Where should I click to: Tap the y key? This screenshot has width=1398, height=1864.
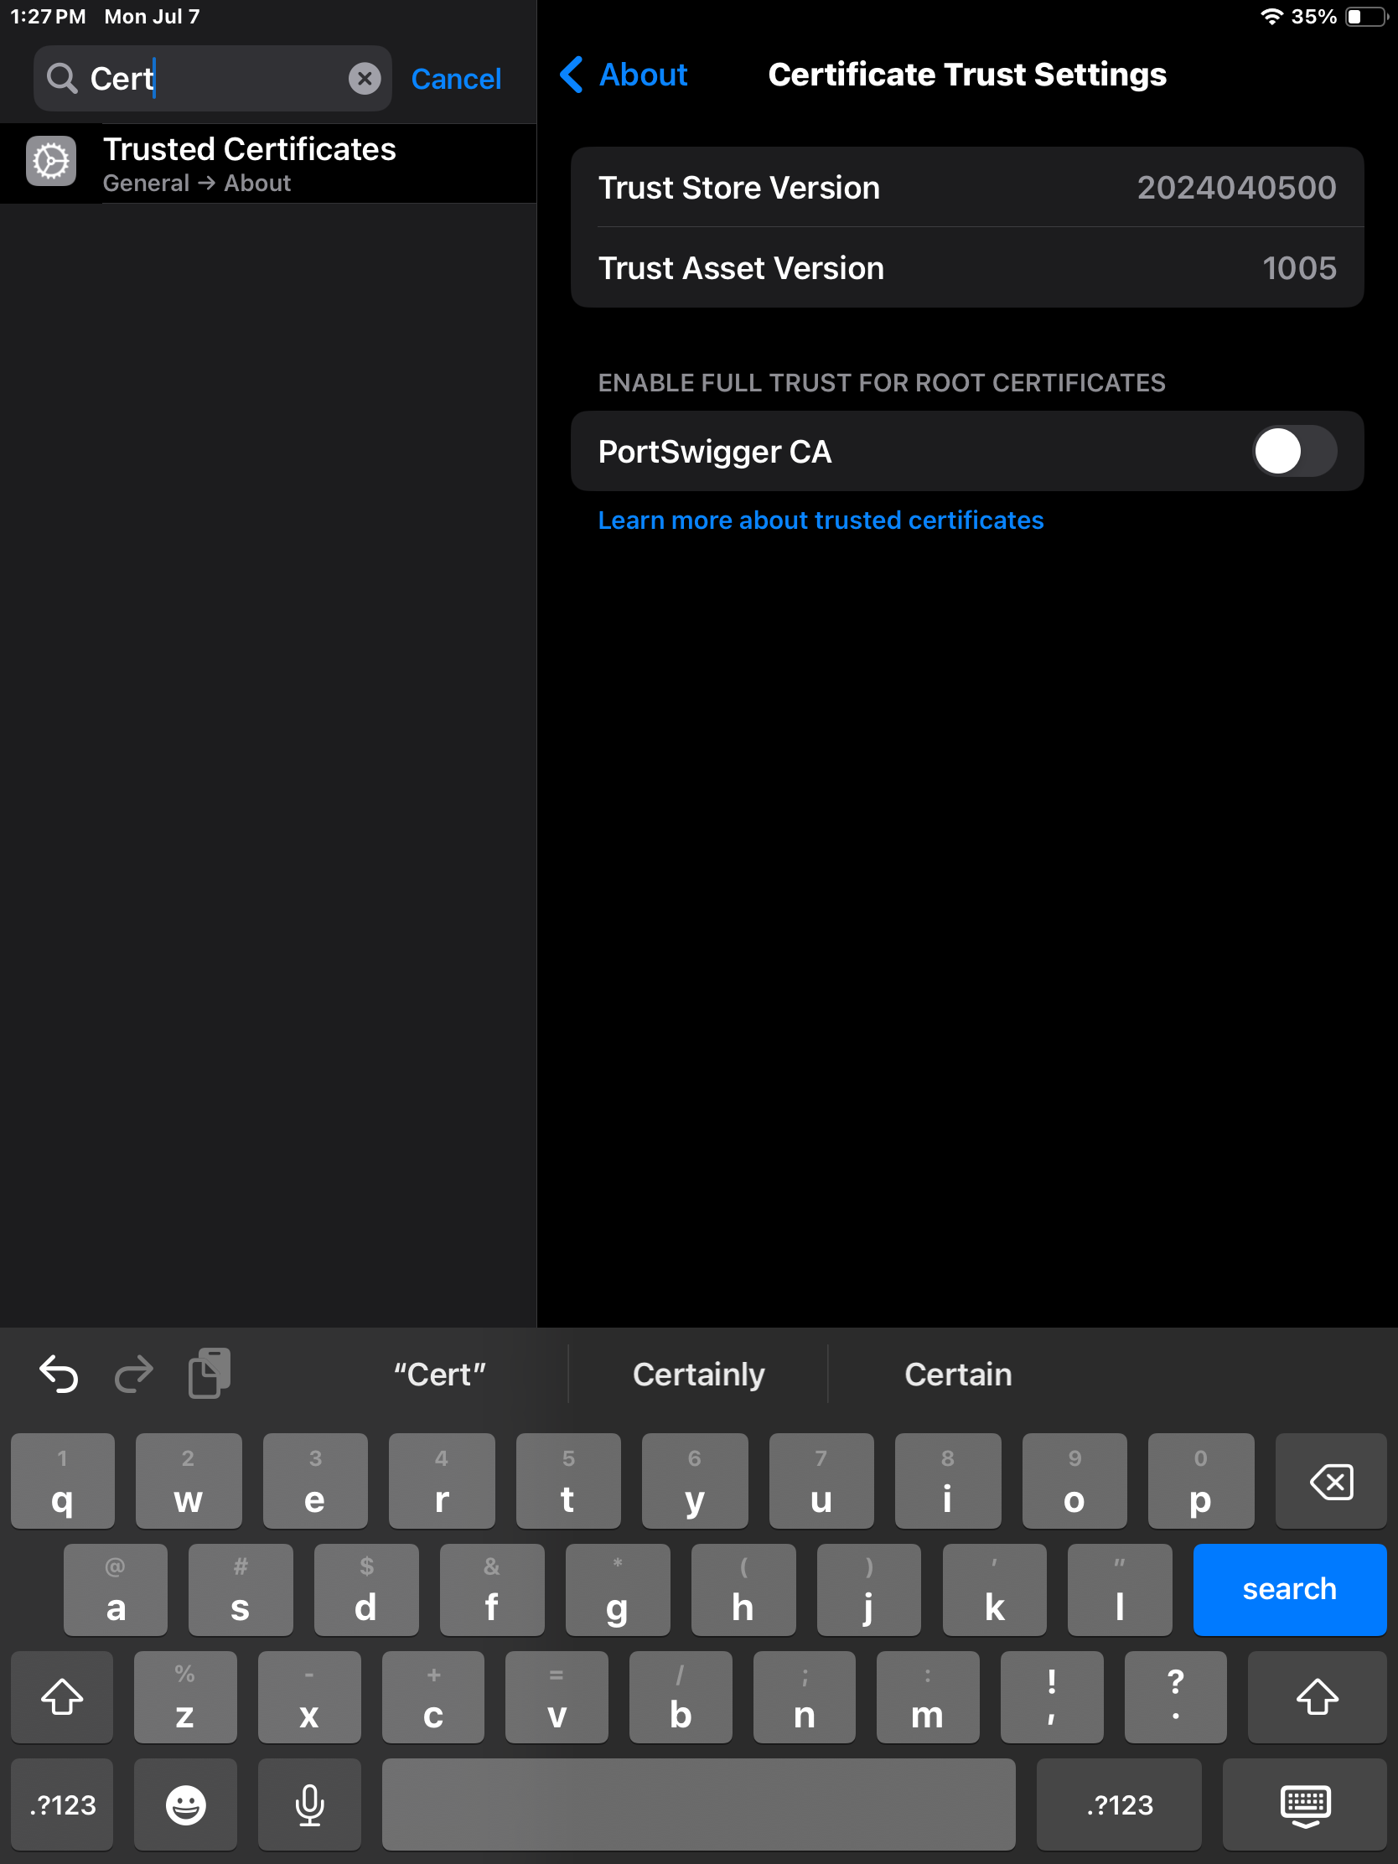pyautogui.click(x=694, y=1482)
